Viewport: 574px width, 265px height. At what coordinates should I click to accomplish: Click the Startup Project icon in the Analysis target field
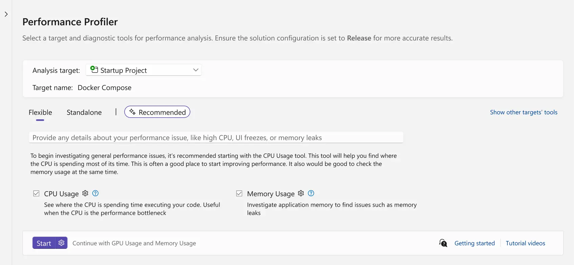click(94, 69)
